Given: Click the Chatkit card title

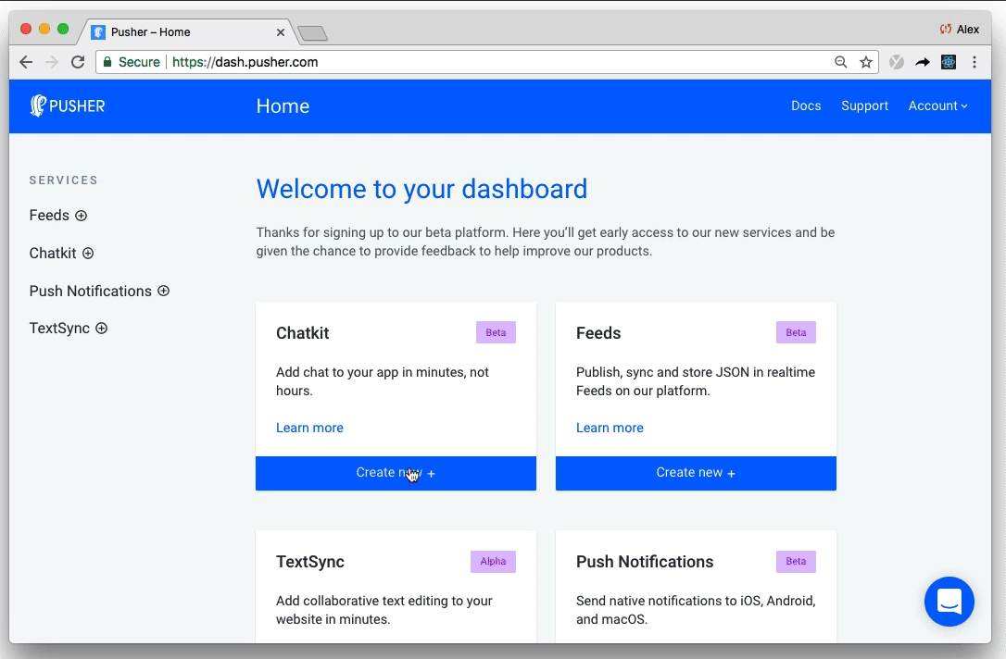Looking at the screenshot, I should pyautogui.click(x=303, y=333).
